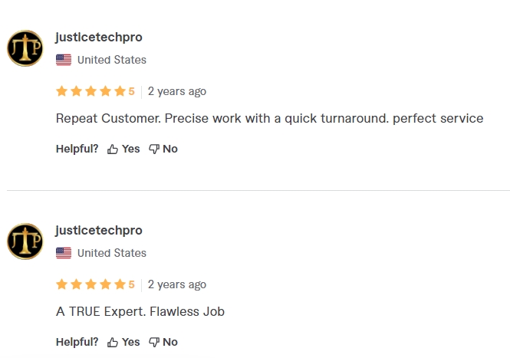
Task: Click US flag icon in the Repeat Customer review
Action: tap(64, 60)
